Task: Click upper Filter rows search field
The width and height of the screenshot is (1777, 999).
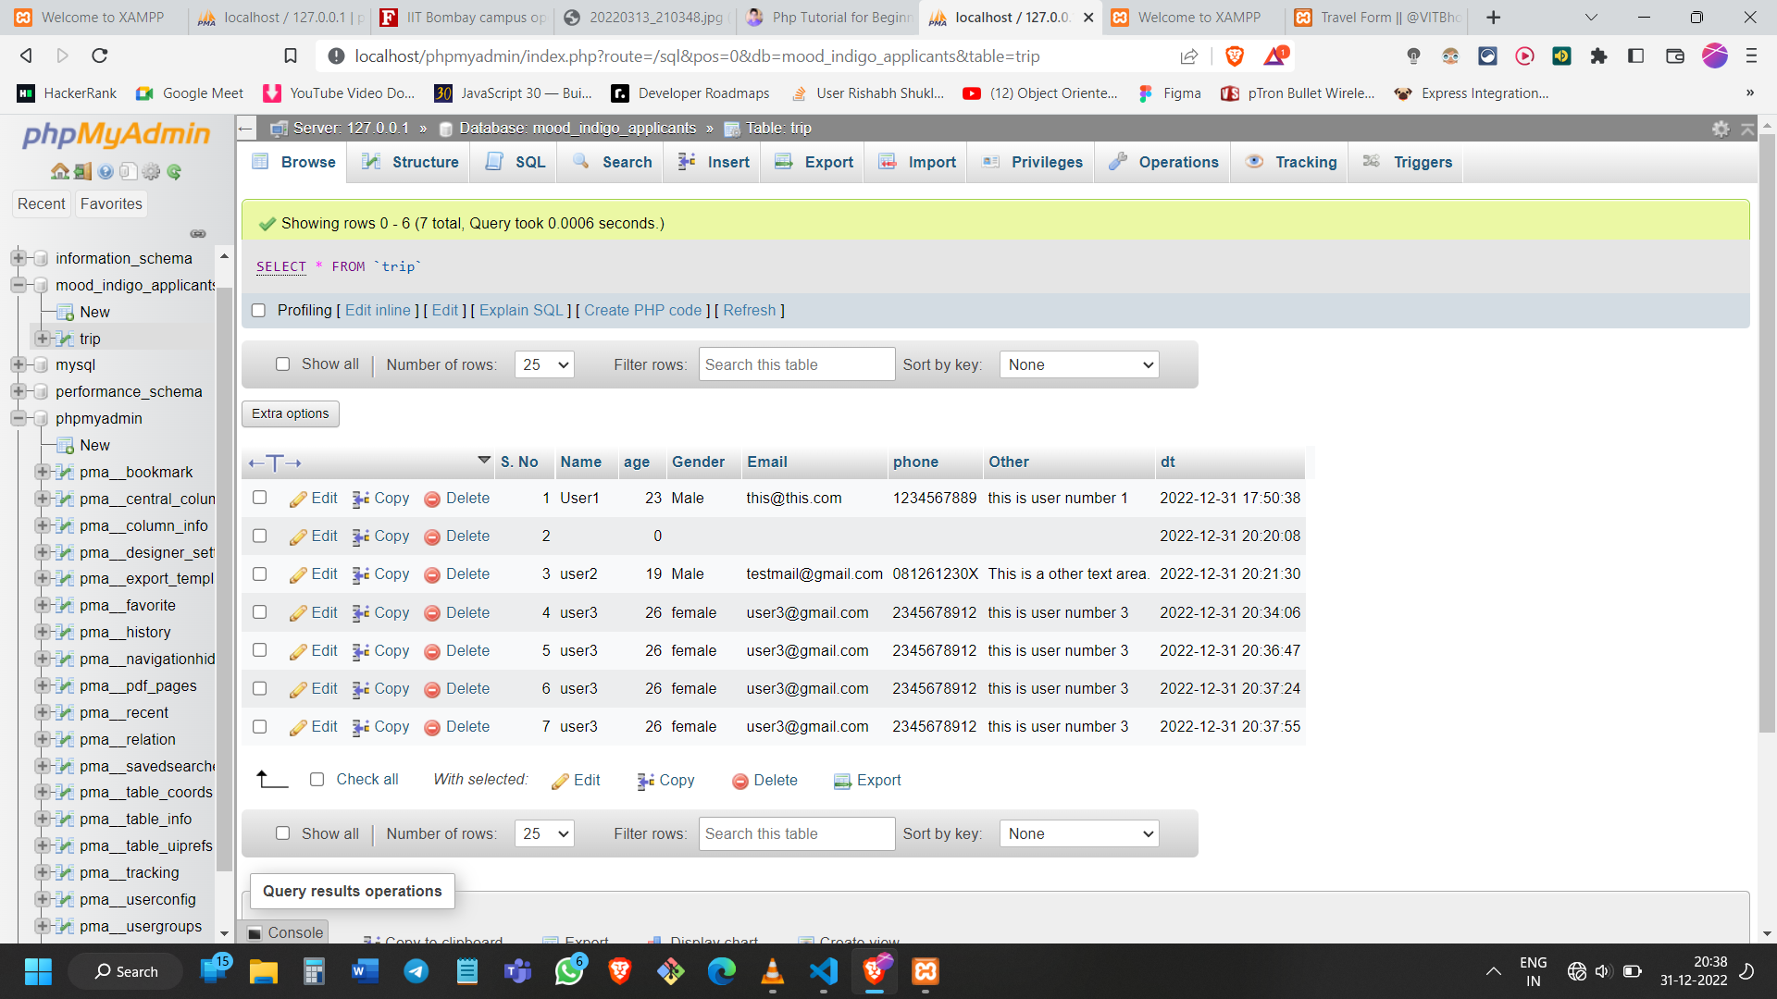Action: (x=797, y=364)
